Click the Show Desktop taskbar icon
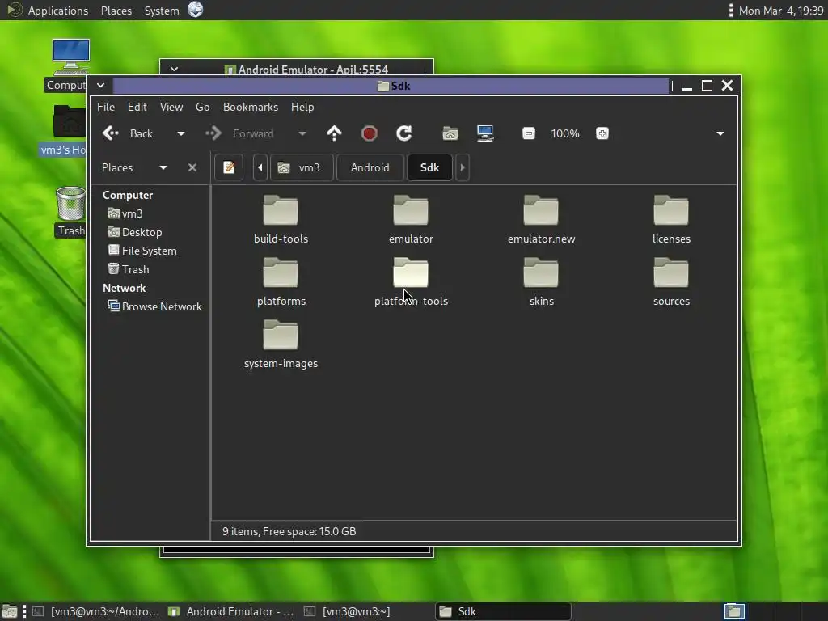Screen dimensions: 828x621 pos(9,611)
